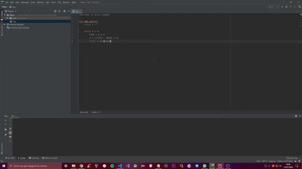Toggle tool window bars icon bottom-left corner
This screenshot has width=302, height=169.
pos(2,161)
